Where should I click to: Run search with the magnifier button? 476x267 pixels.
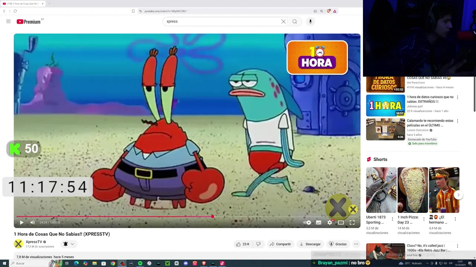point(295,22)
